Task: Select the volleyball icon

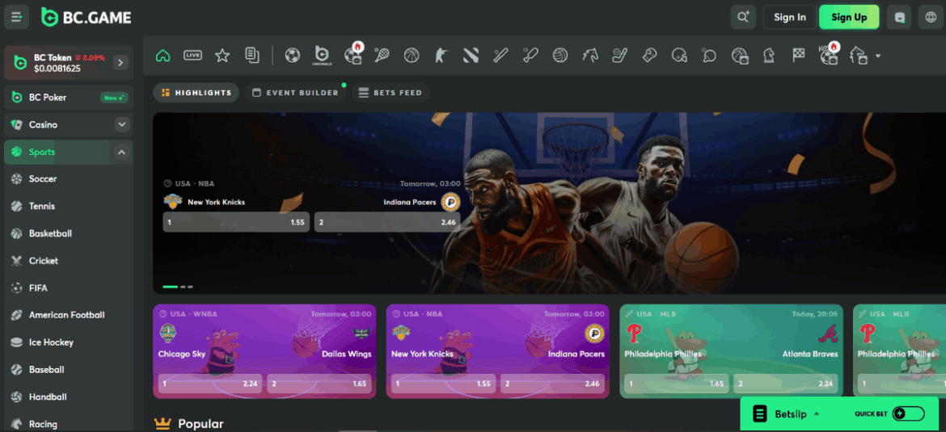Action: [560, 56]
